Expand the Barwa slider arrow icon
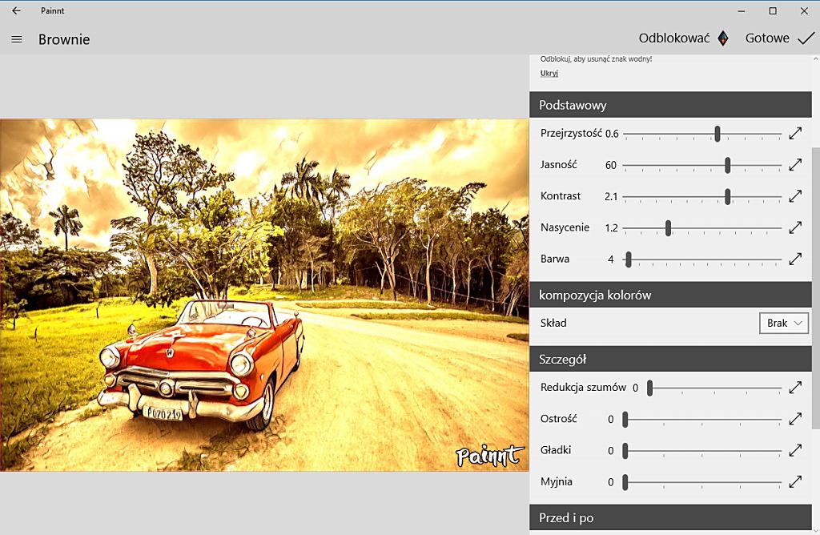 (x=795, y=259)
